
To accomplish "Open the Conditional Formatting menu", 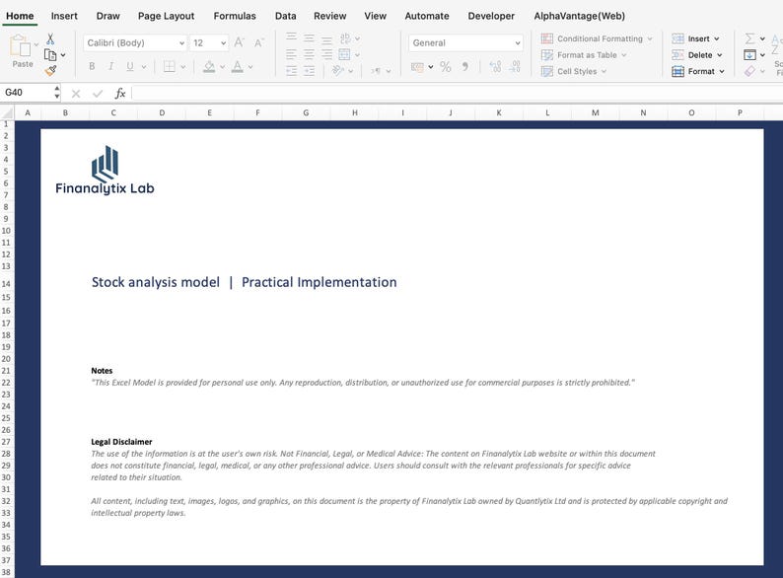I will 597,38.
